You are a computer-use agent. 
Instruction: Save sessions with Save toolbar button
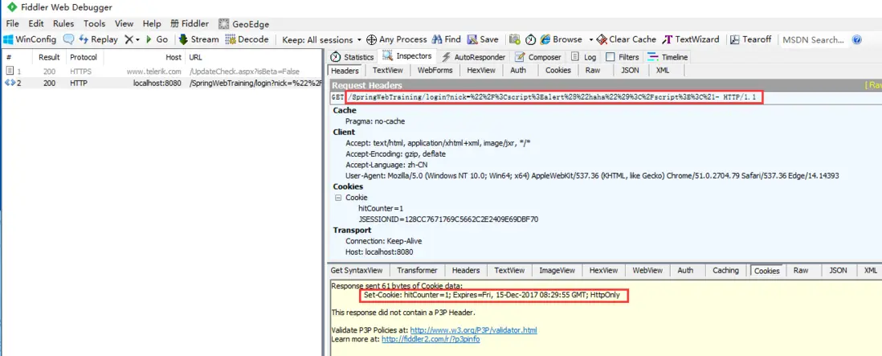tap(483, 39)
